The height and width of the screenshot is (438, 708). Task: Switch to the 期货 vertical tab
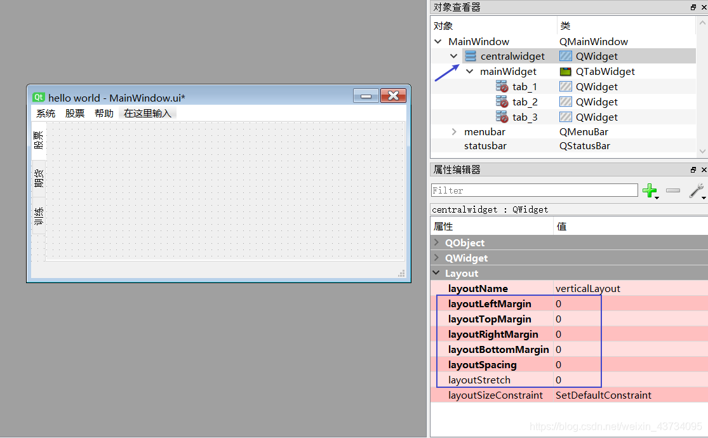[x=39, y=179]
